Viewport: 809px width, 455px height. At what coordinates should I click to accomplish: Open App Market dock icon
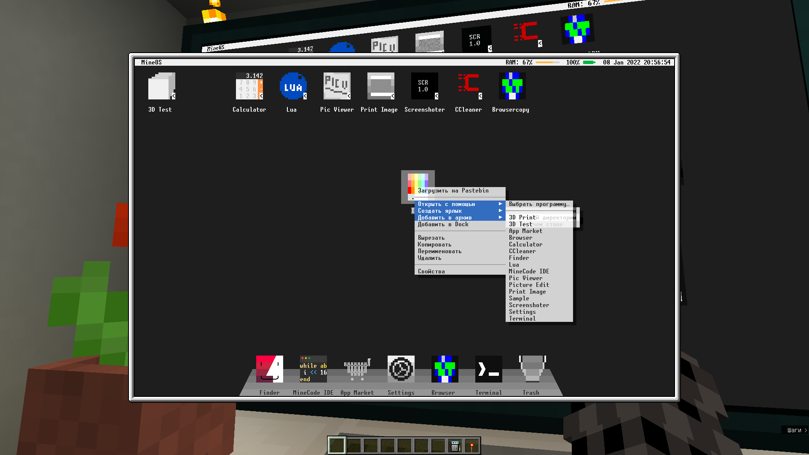(x=357, y=369)
